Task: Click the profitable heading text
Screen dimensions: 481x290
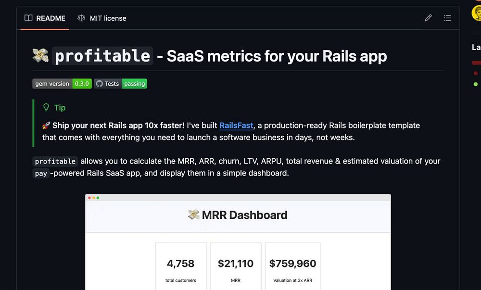Action: [x=102, y=56]
